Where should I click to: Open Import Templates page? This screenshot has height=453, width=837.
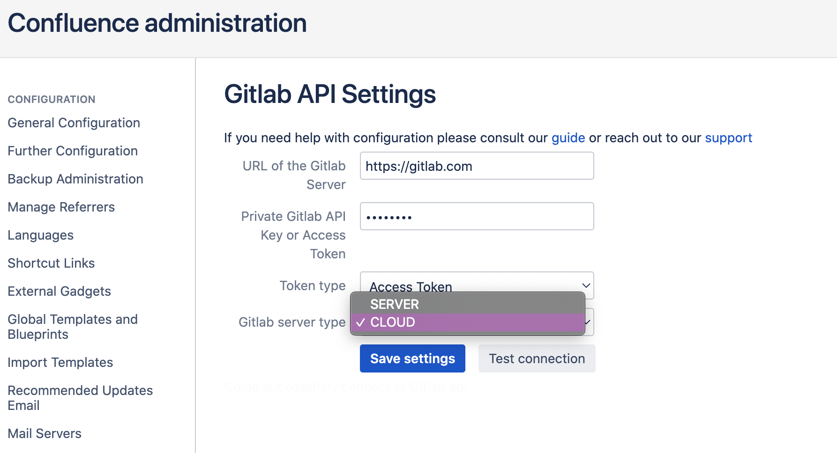[60, 362]
